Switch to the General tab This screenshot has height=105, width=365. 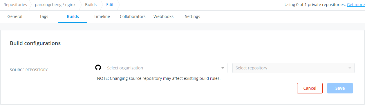[15, 16]
